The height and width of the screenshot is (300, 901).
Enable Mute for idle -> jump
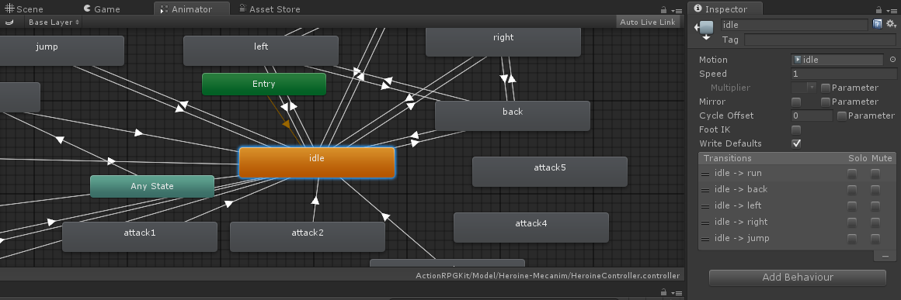point(875,238)
